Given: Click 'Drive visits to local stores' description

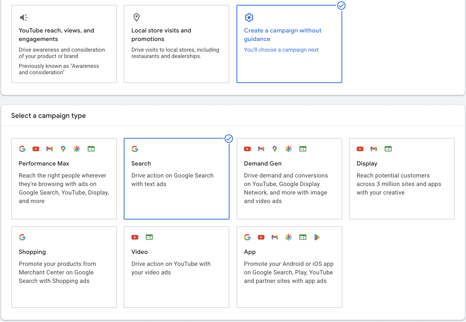Looking at the screenshot, I should click(x=175, y=53).
